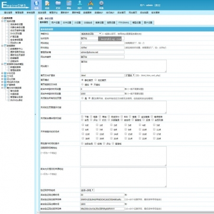Open 后台首页 in the sub navigation bar
214x214 pixels.
(121, 12)
